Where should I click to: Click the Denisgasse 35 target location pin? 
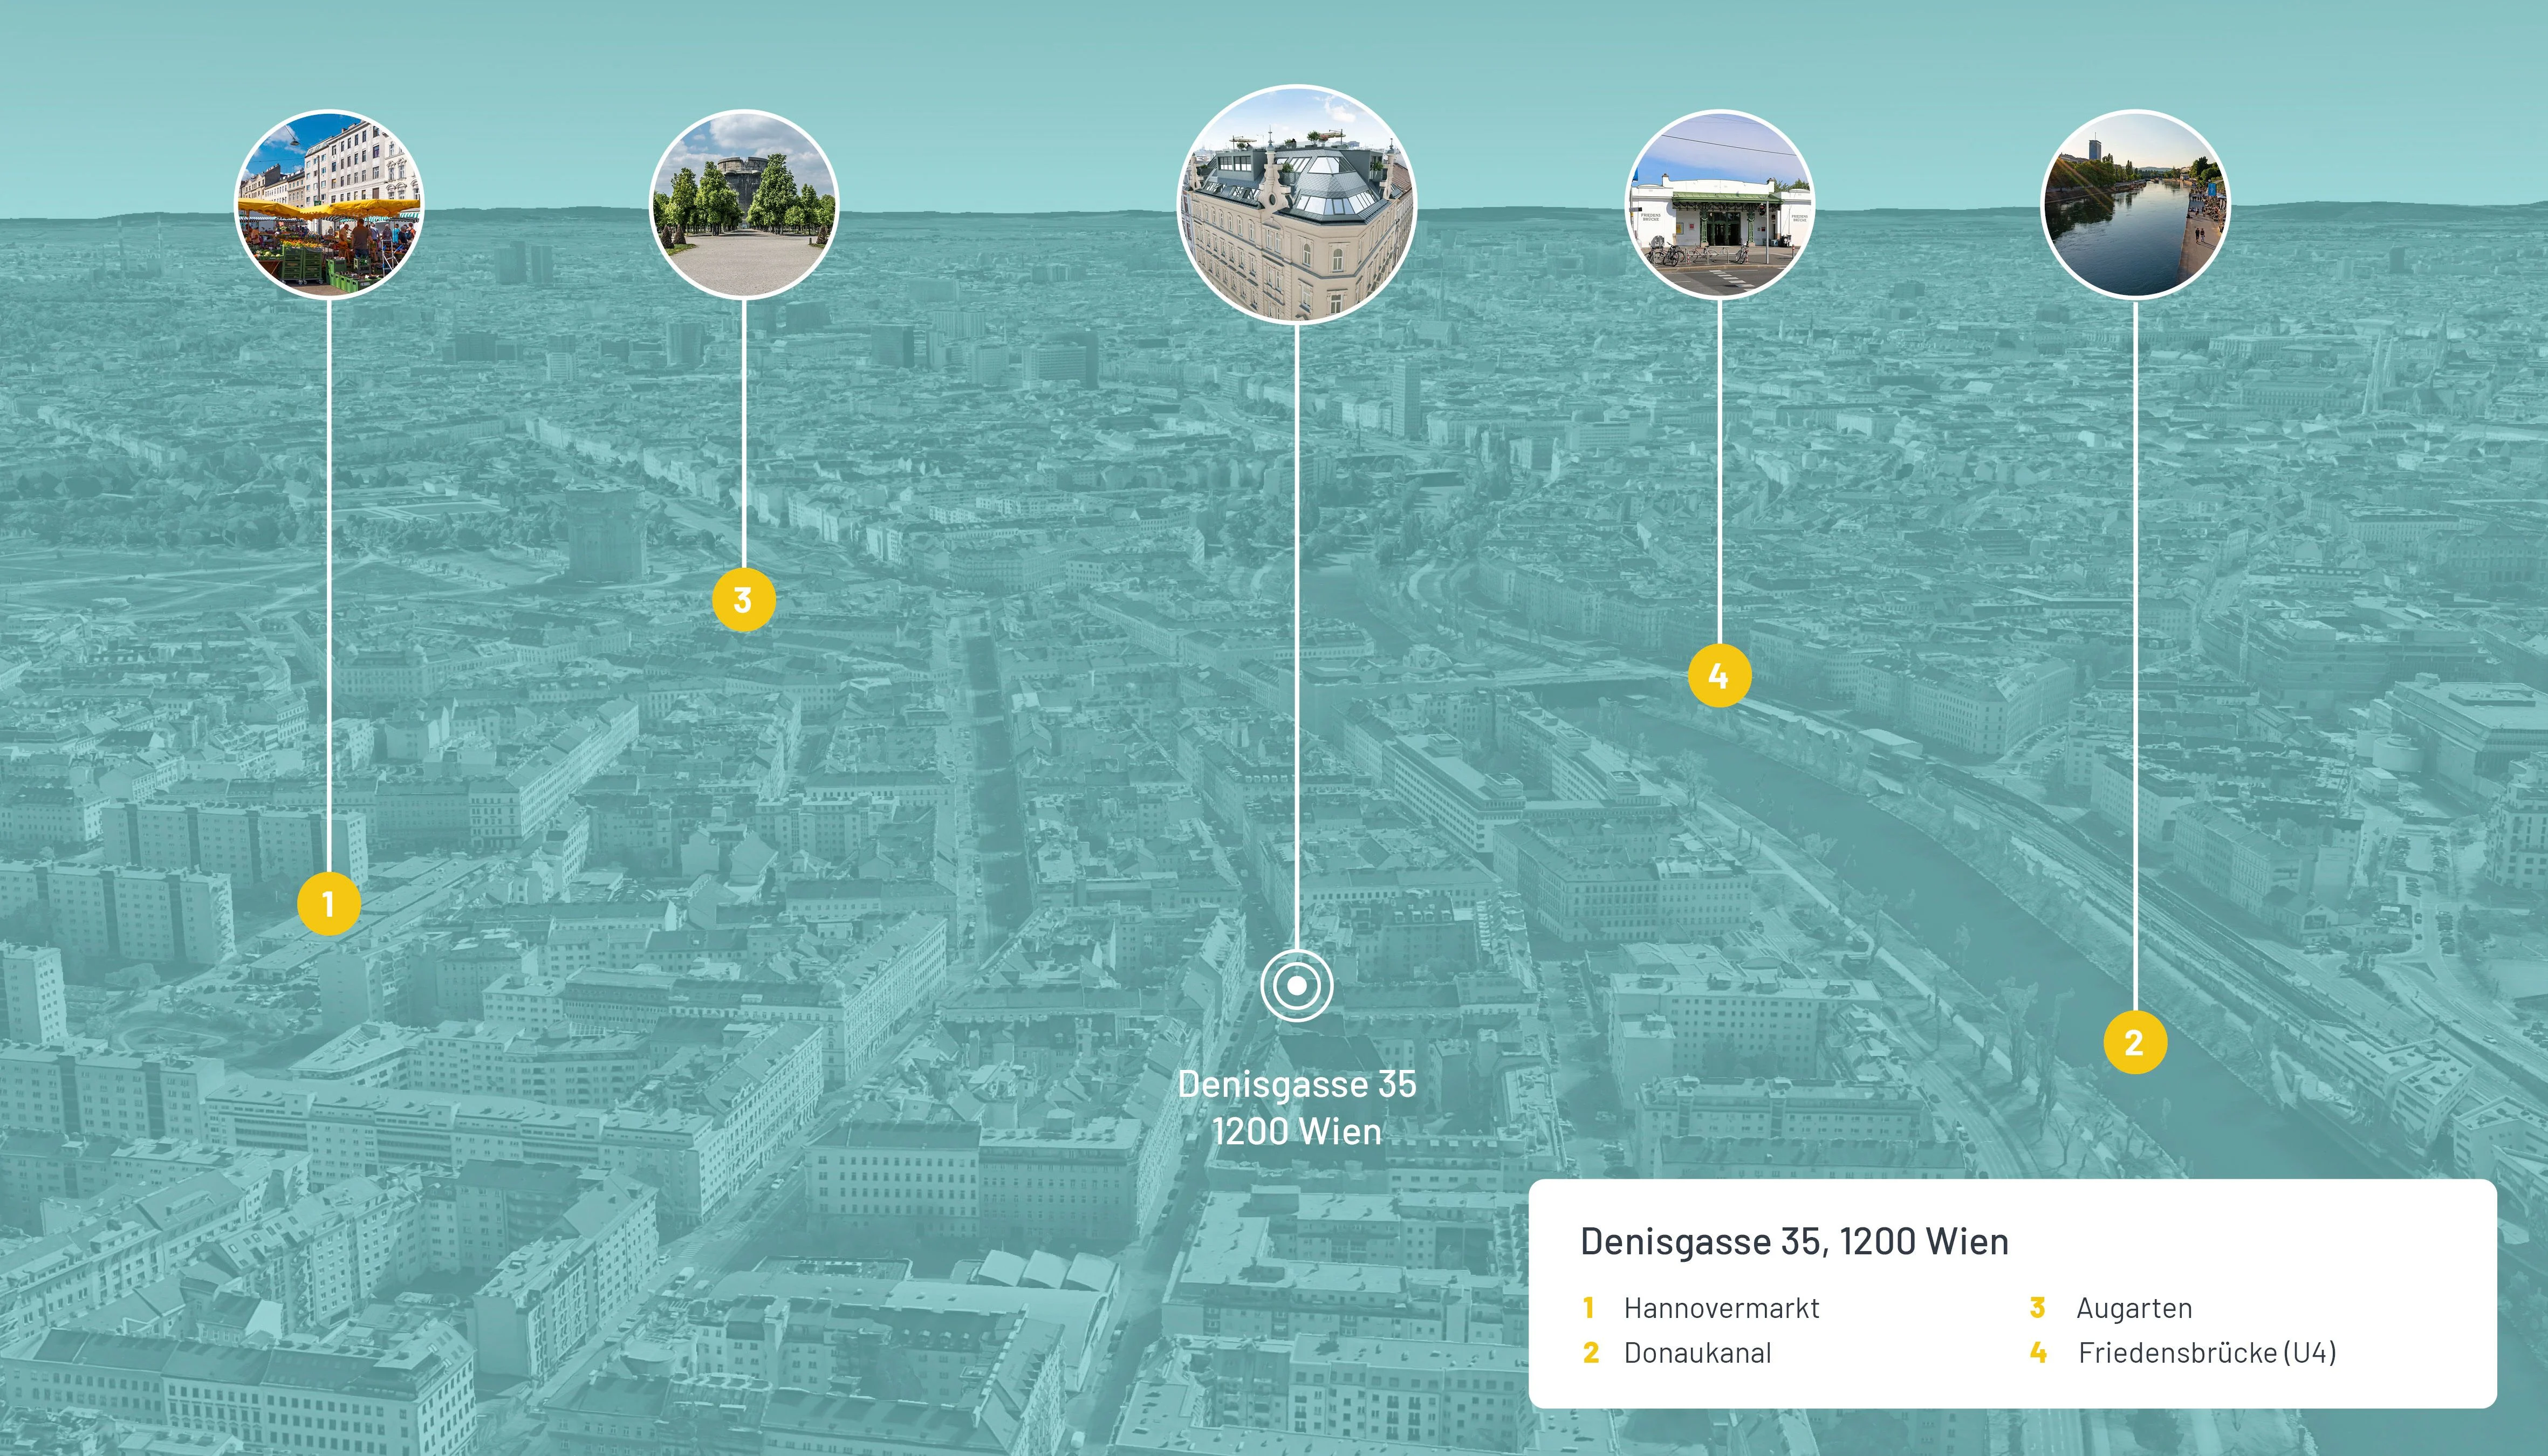click(x=1297, y=985)
